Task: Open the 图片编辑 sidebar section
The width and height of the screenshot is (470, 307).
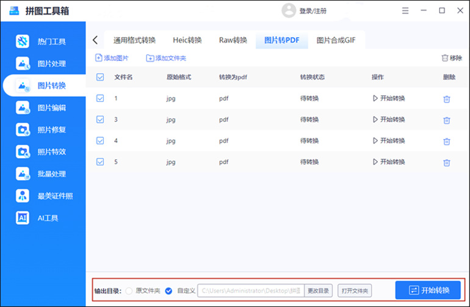Action: [42, 107]
